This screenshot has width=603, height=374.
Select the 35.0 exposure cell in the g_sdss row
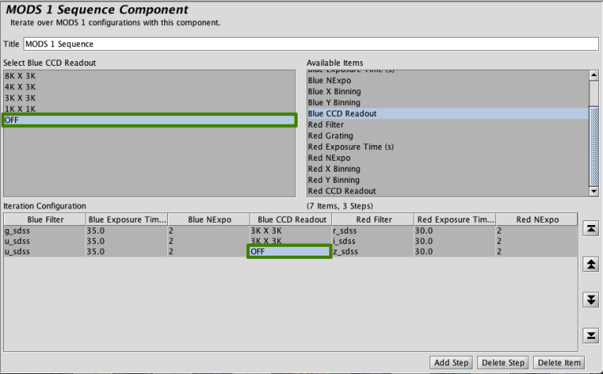(127, 231)
